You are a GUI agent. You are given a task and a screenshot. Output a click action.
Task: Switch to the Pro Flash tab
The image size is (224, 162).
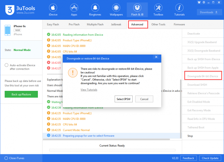pyautogui.click(x=74, y=24)
